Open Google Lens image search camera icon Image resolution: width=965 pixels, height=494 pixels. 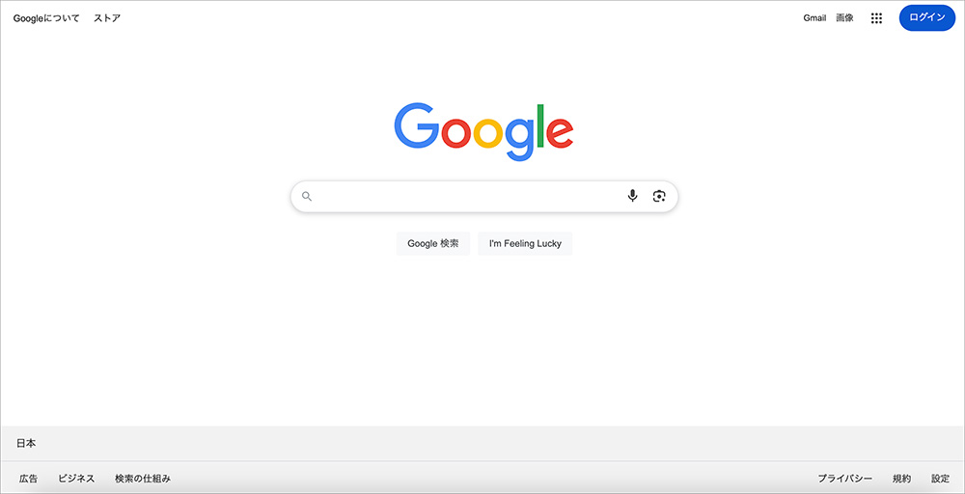coord(659,196)
